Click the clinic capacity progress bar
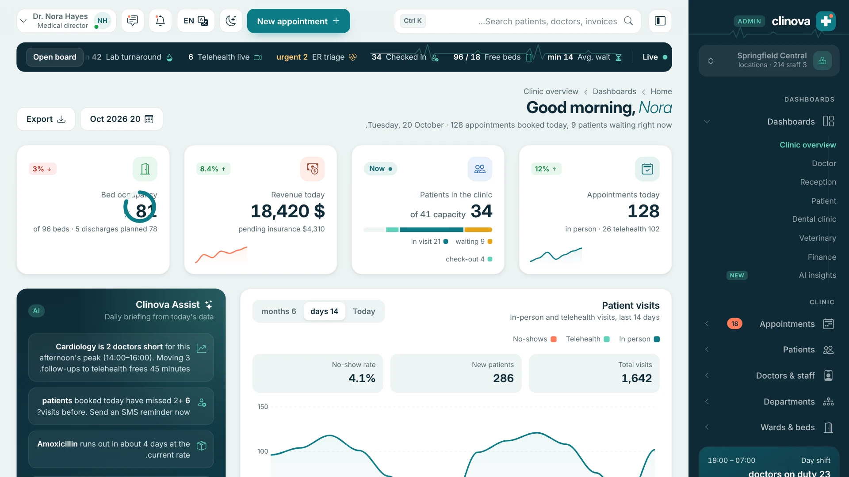 click(428, 230)
